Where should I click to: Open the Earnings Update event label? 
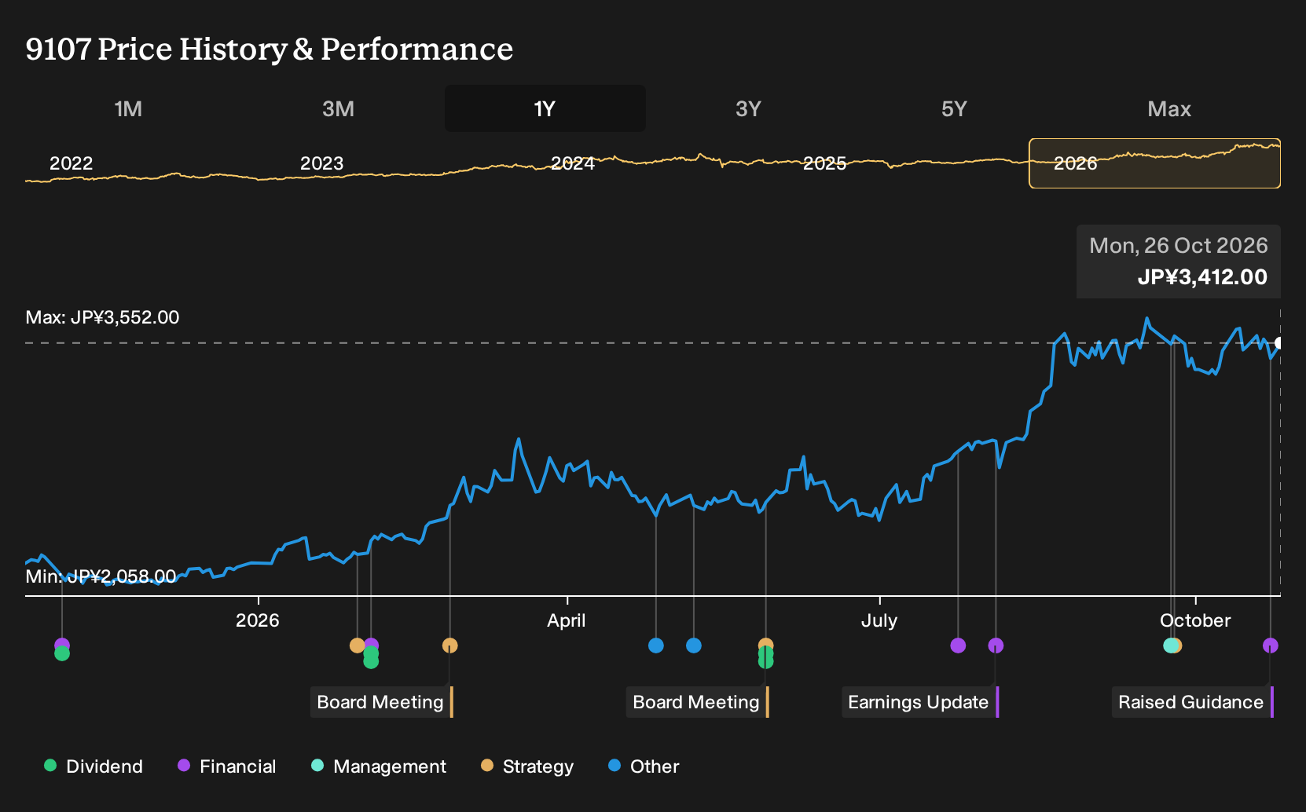coord(919,702)
